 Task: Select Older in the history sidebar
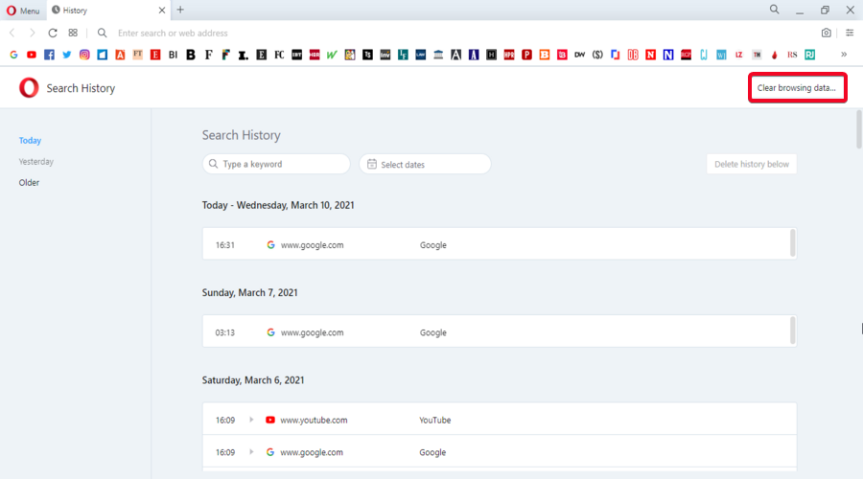[x=30, y=183]
